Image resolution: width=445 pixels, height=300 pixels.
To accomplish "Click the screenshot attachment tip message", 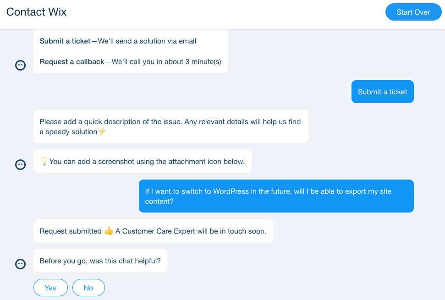I will click(143, 161).
